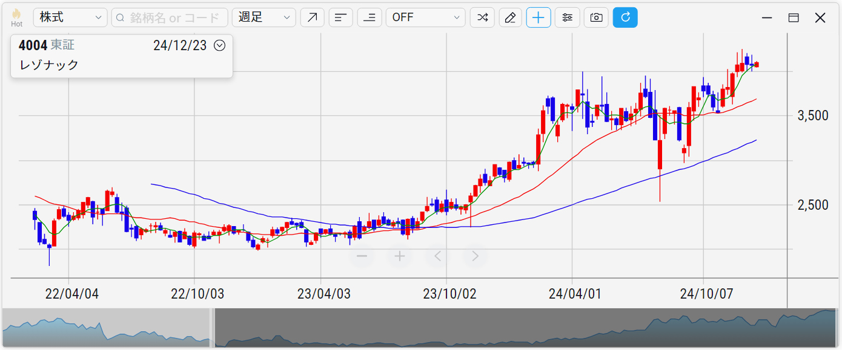Focus the 銘柄名 or コード search field
This screenshot has width=842, height=350.
tap(170, 18)
